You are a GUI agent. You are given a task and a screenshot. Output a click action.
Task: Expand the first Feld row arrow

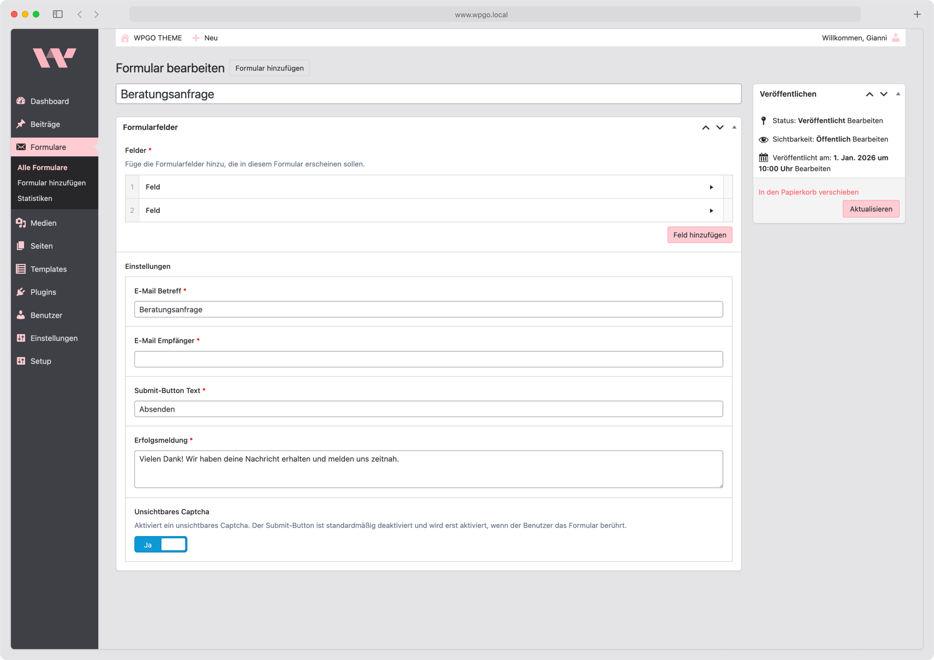711,187
